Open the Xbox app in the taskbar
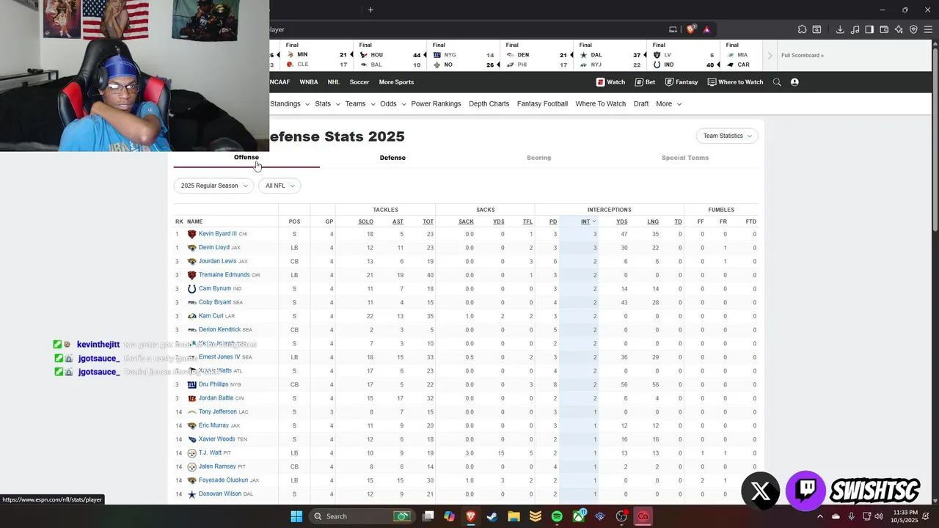 [579, 516]
